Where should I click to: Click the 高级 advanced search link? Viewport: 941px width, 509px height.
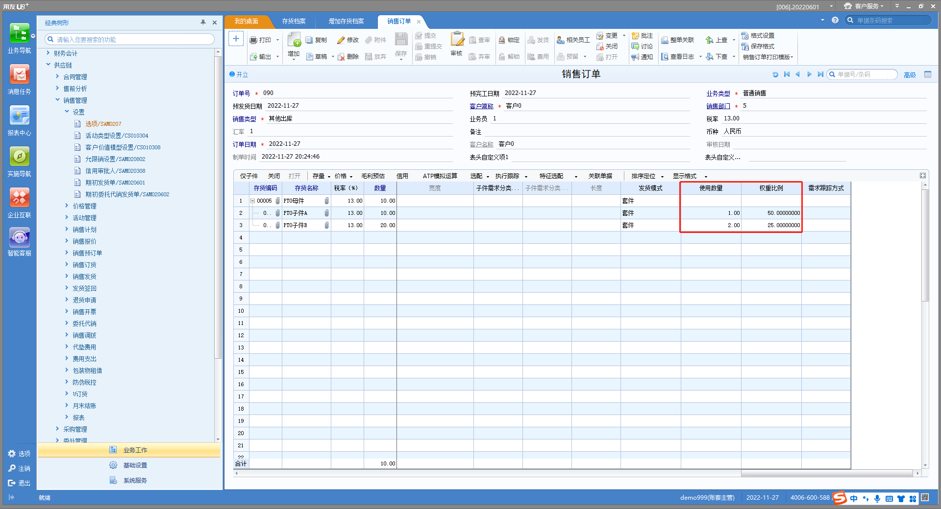pyautogui.click(x=910, y=75)
